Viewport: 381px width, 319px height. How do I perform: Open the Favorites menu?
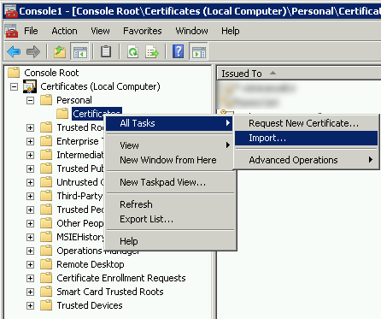(143, 31)
